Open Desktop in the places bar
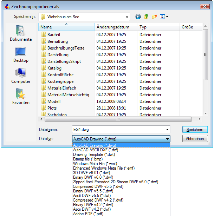Screen dimensions: 214x217 click(x=21, y=55)
